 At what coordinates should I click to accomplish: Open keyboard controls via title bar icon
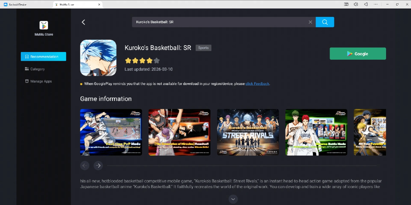346,4
